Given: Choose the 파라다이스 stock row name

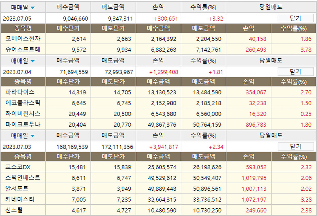Looking at the screenshot, I should 20,92.
